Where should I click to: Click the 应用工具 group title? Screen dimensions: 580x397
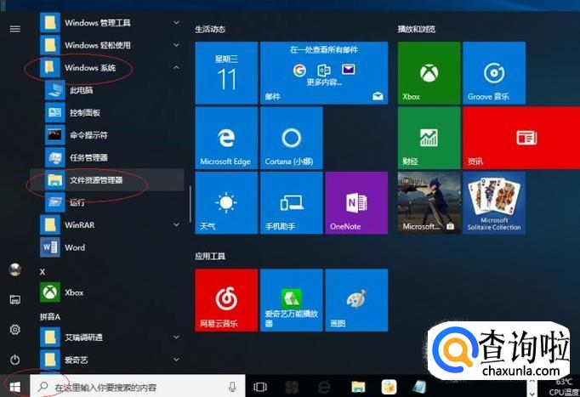click(x=210, y=256)
